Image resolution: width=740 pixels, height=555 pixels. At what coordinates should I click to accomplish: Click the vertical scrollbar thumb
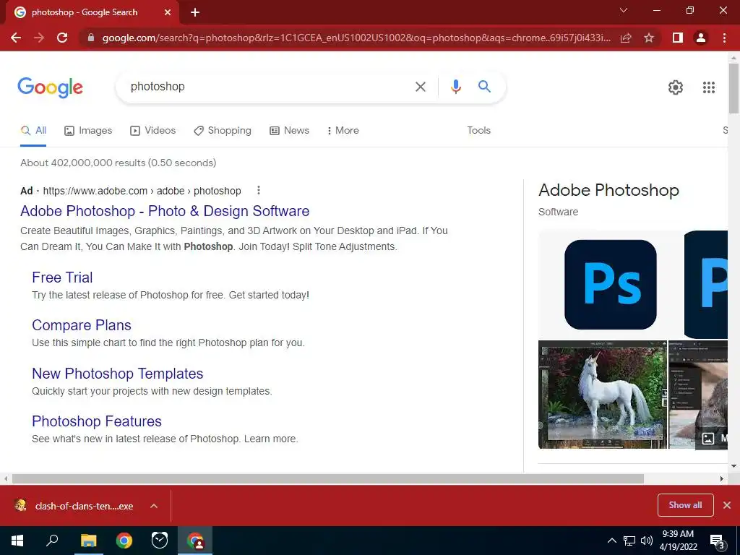click(x=733, y=88)
